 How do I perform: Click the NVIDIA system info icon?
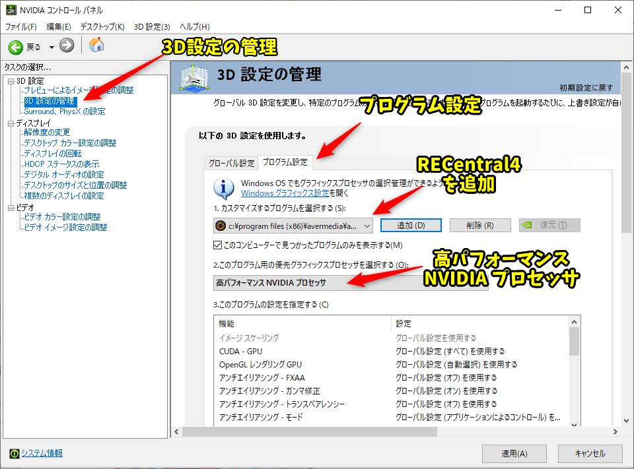pyautogui.click(x=14, y=454)
